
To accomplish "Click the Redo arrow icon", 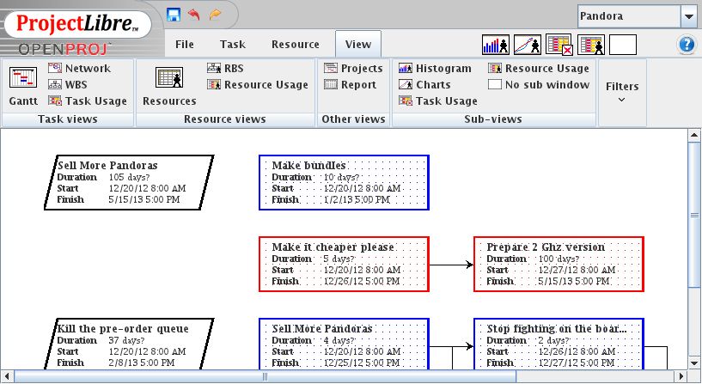I will pos(214,15).
